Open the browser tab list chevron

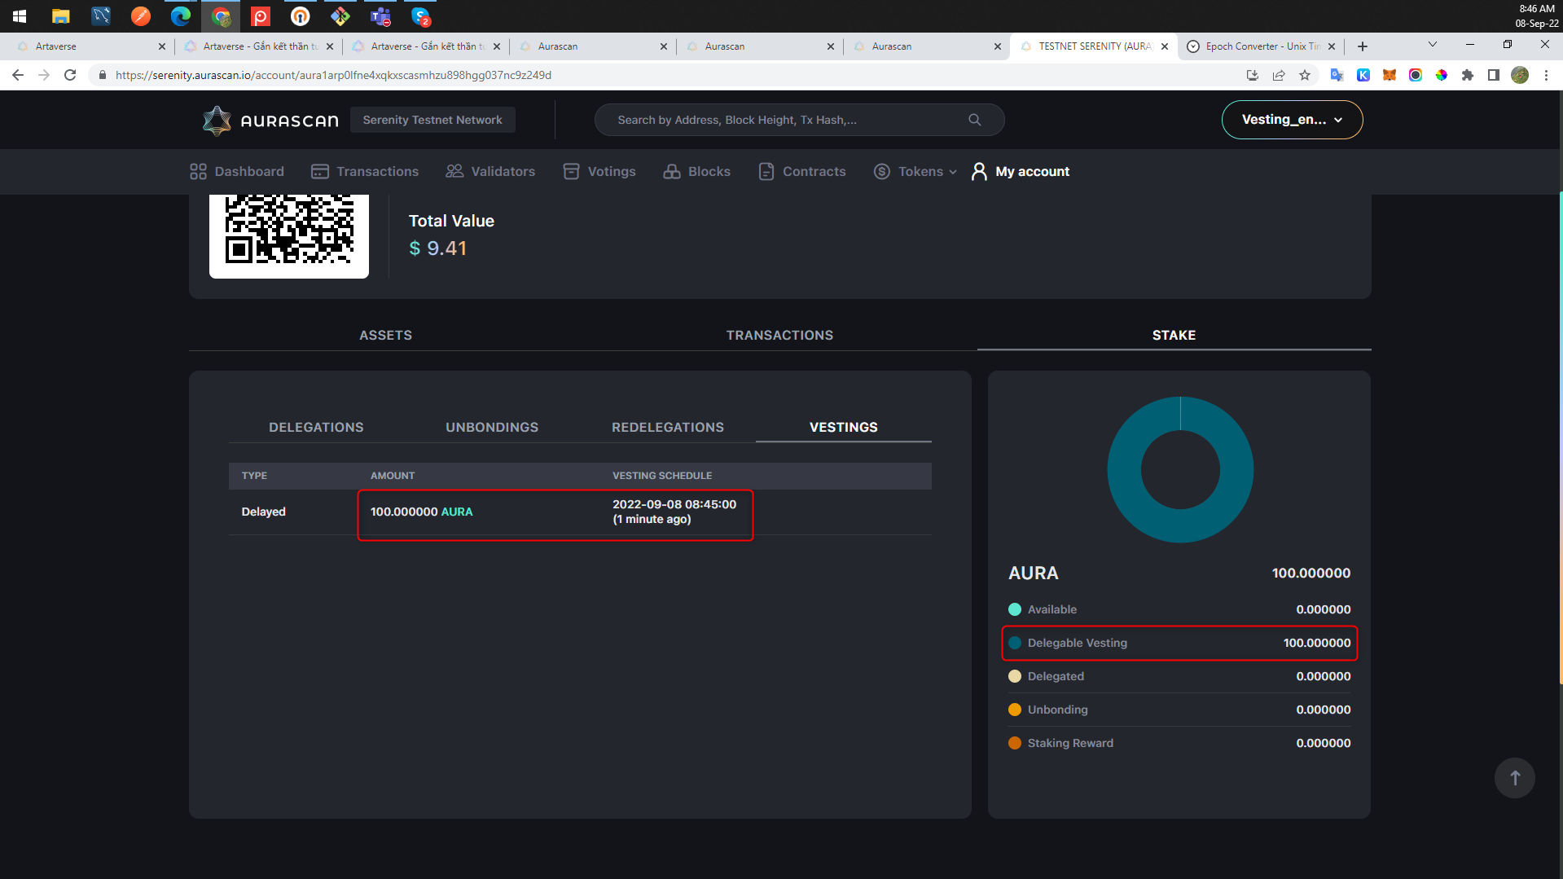pyautogui.click(x=1431, y=45)
